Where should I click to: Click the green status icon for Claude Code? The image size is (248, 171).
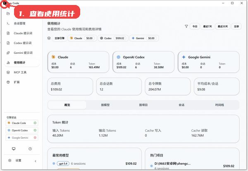coord(35,123)
